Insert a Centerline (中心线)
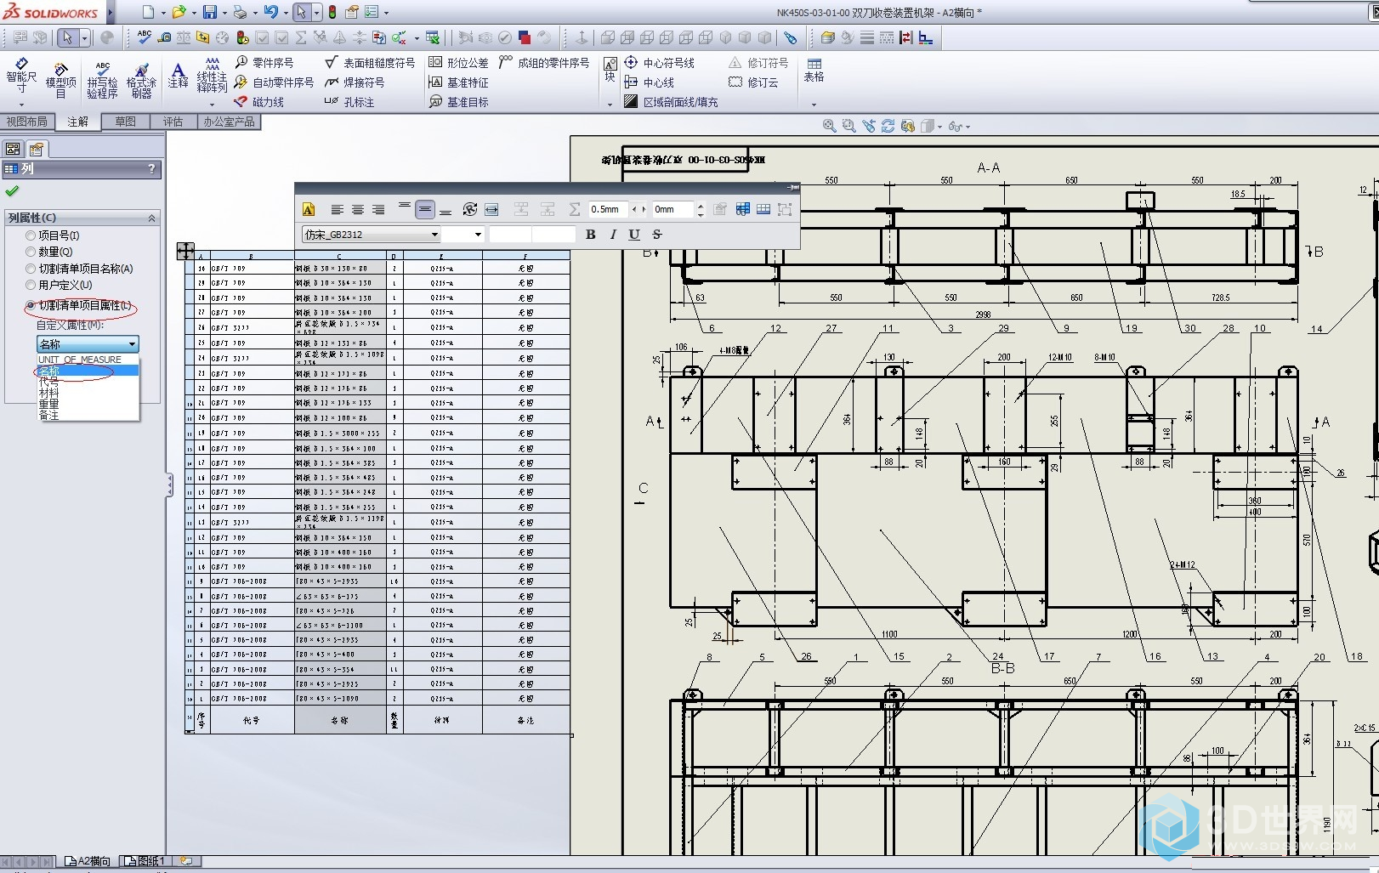The image size is (1379, 873). pos(649,82)
